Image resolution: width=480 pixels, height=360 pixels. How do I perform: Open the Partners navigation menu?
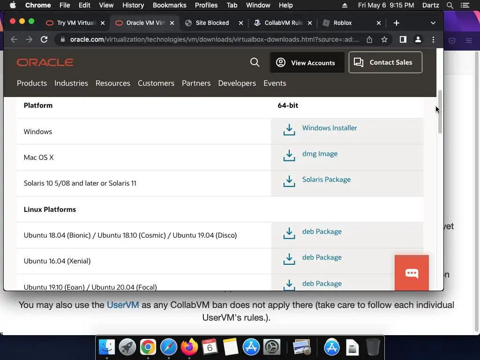[196, 83]
